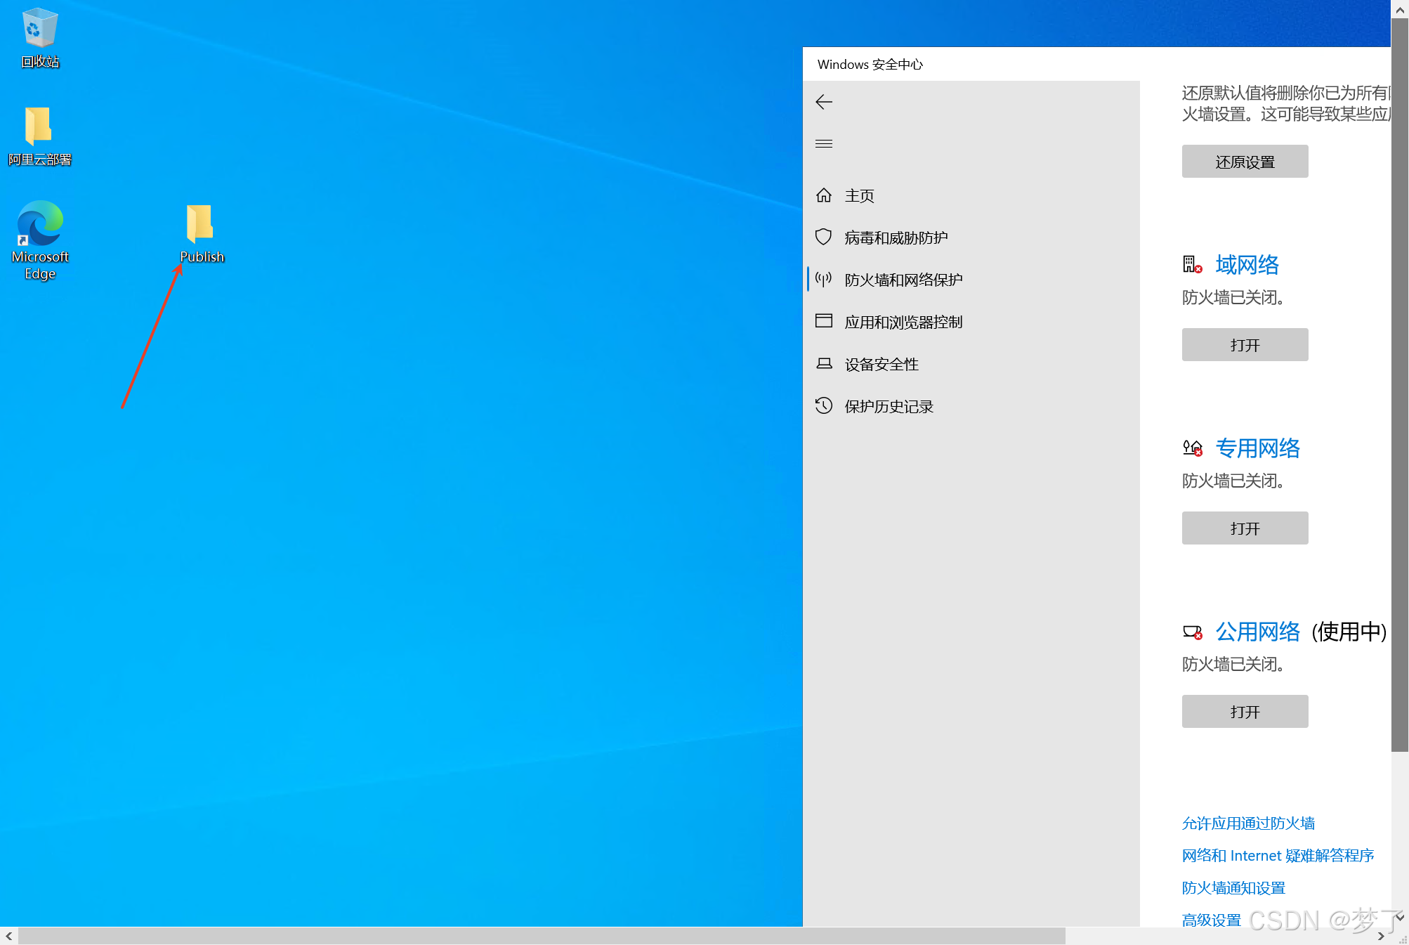The width and height of the screenshot is (1409, 945).
Task: Open 设备安全性 in the sidebar
Action: [881, 364]
